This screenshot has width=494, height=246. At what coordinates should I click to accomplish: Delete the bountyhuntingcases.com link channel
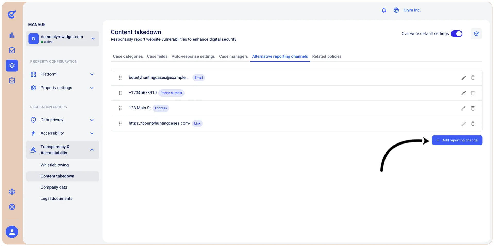click(x=473, y=124)
